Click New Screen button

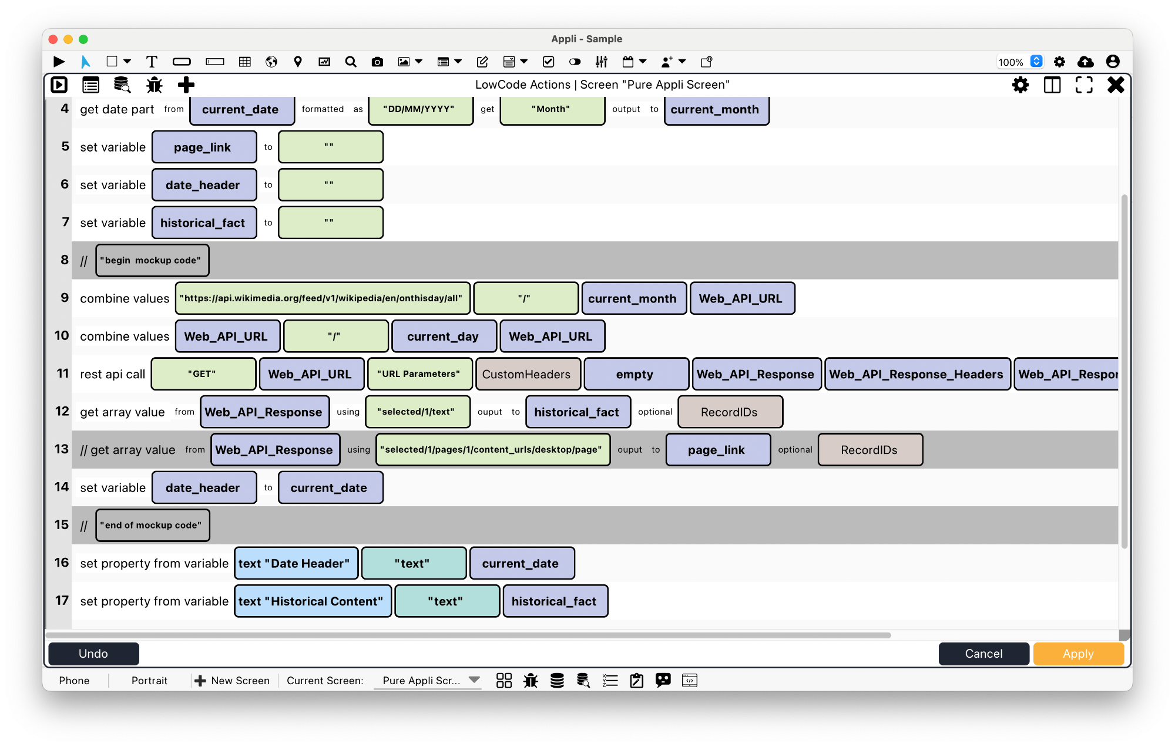(232, 681)
